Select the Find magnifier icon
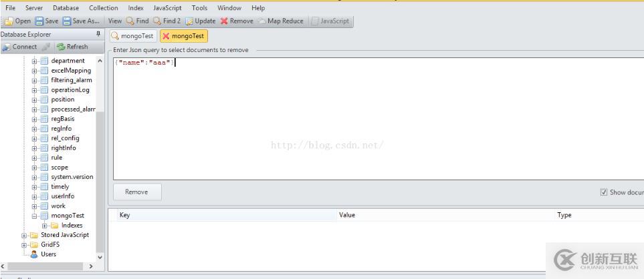This screenshot has height=279, width=644. pyautogui.click(x=130, y=21)
